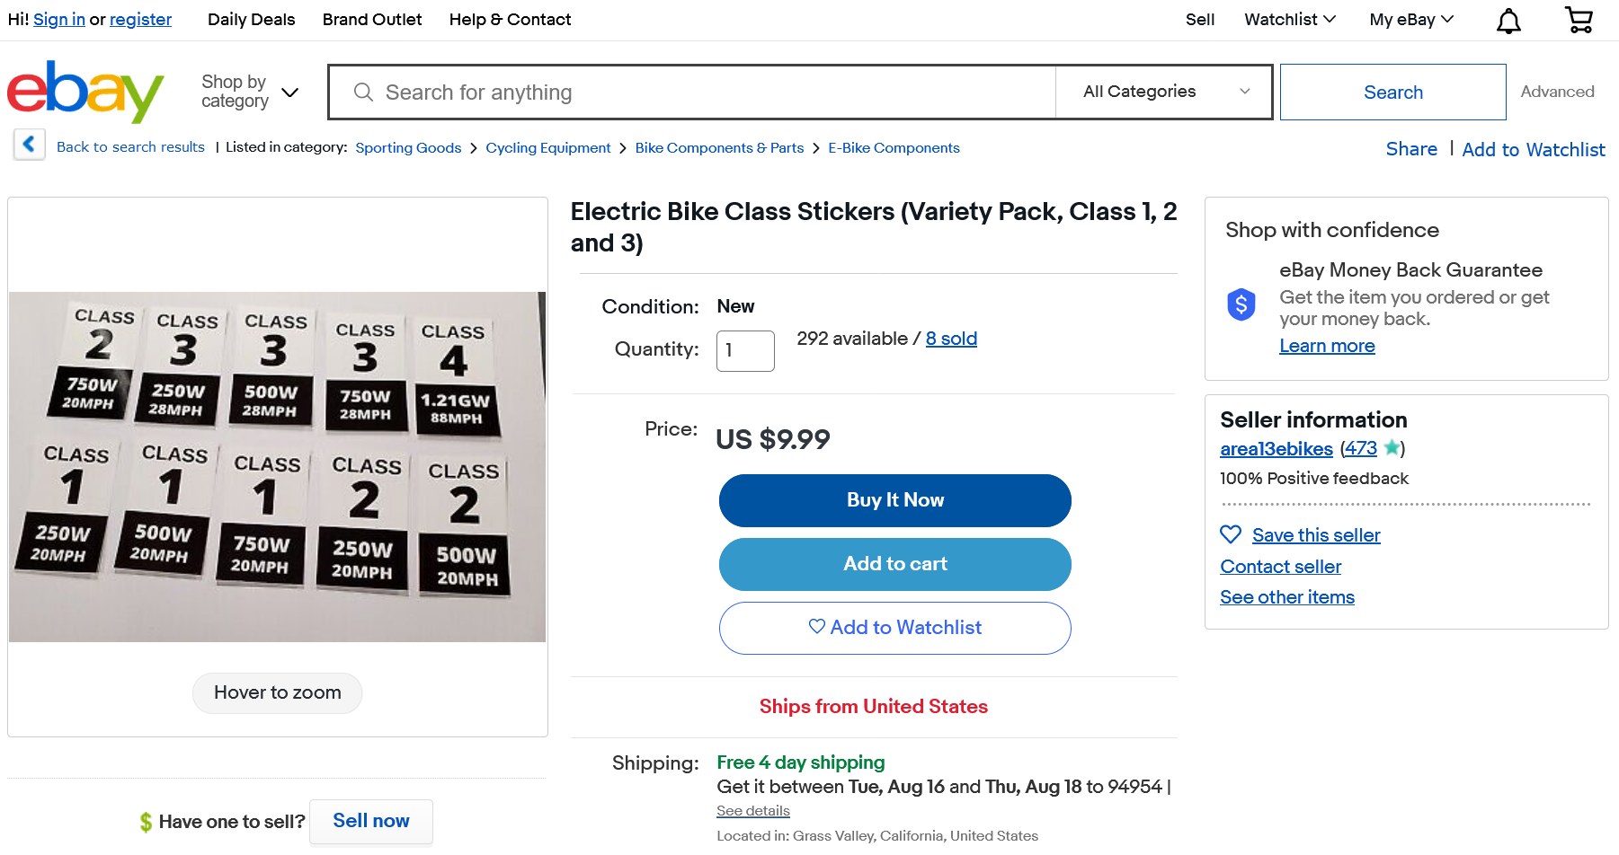Click the e-bike class stickers product image
Viewport: 1619px width, 855px height.
tap(277, 466)
